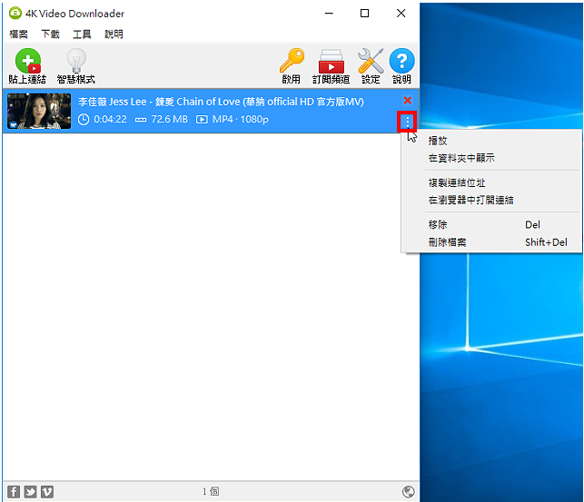Image resolution: width=584 pixels, height=502 pixels.
Task: Click the three-dot more options button
Action: pyautogui.click(x=408, y=122)
